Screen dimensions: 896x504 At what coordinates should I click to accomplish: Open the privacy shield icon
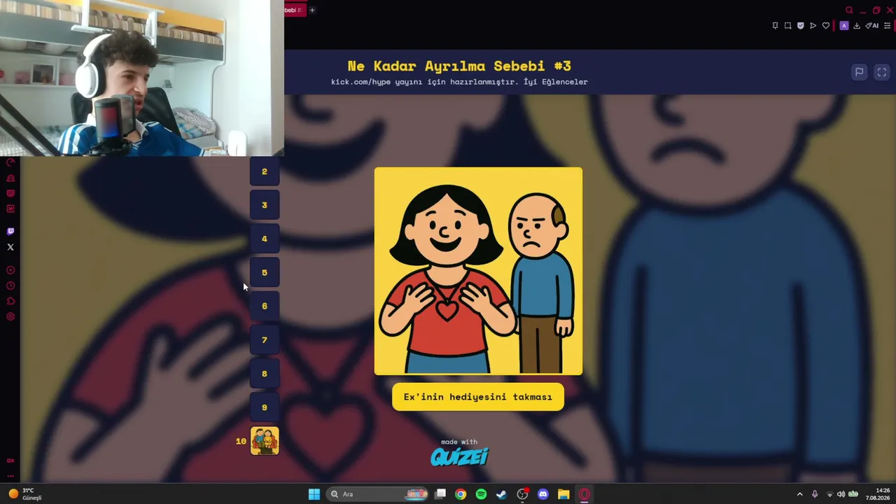(x=800, y=26)
